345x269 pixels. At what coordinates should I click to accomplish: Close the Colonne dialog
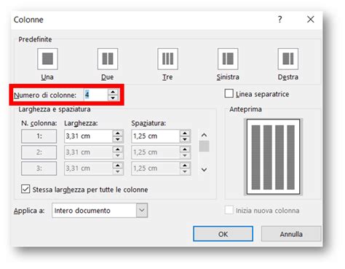tap(311, 19)
